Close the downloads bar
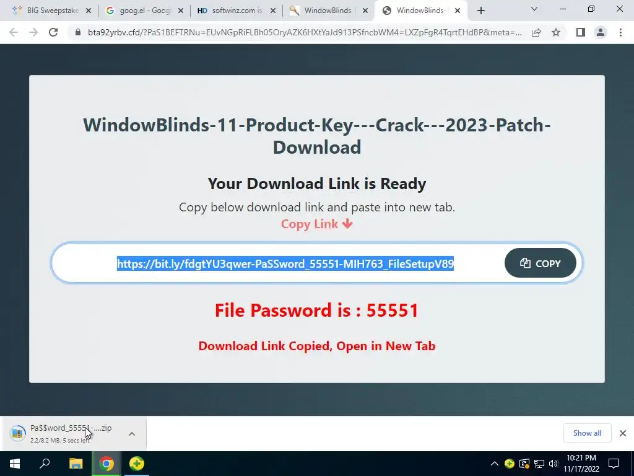 (623, 433)
